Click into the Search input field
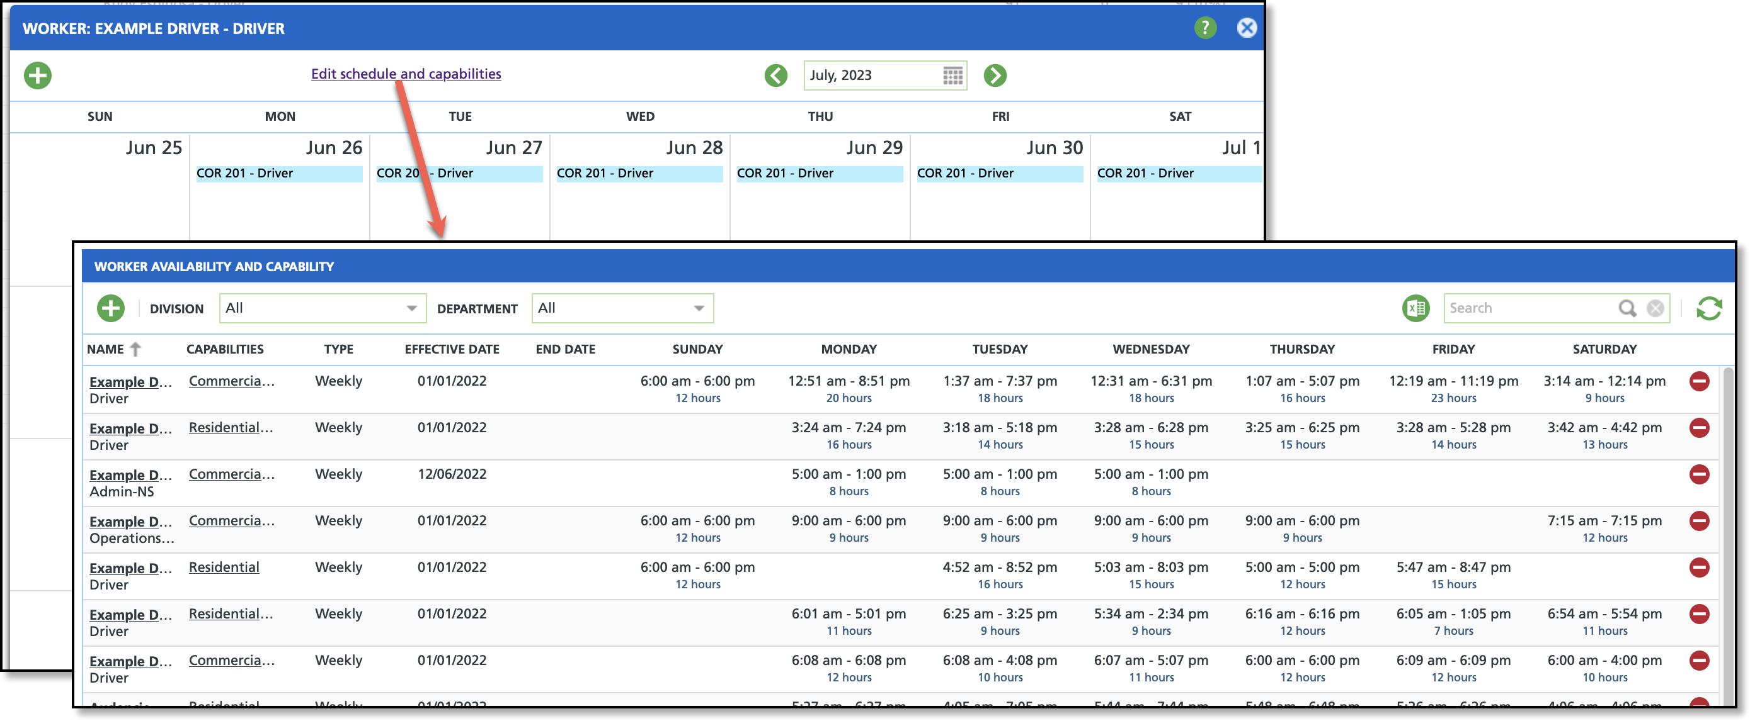The height and width of the screenshot is (721, 1750). 1528,308
